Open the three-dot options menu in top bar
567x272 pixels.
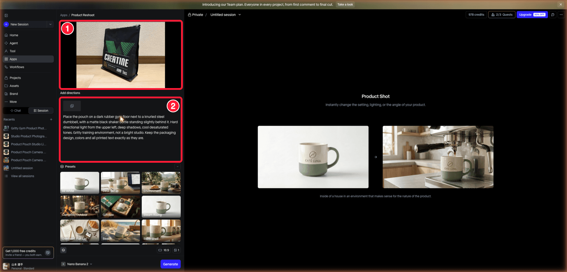click(561, 15)
